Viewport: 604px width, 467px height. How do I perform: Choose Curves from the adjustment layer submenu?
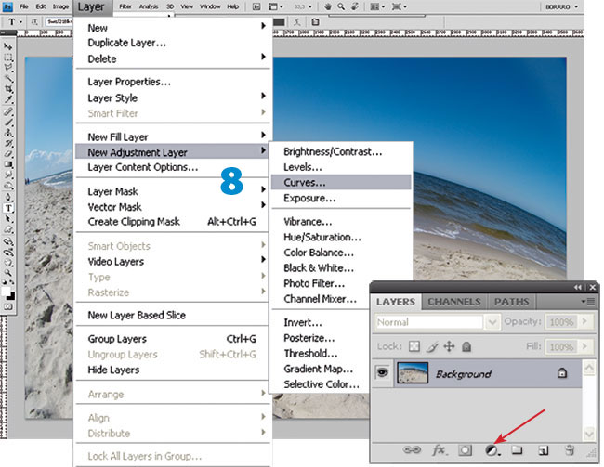341,183
